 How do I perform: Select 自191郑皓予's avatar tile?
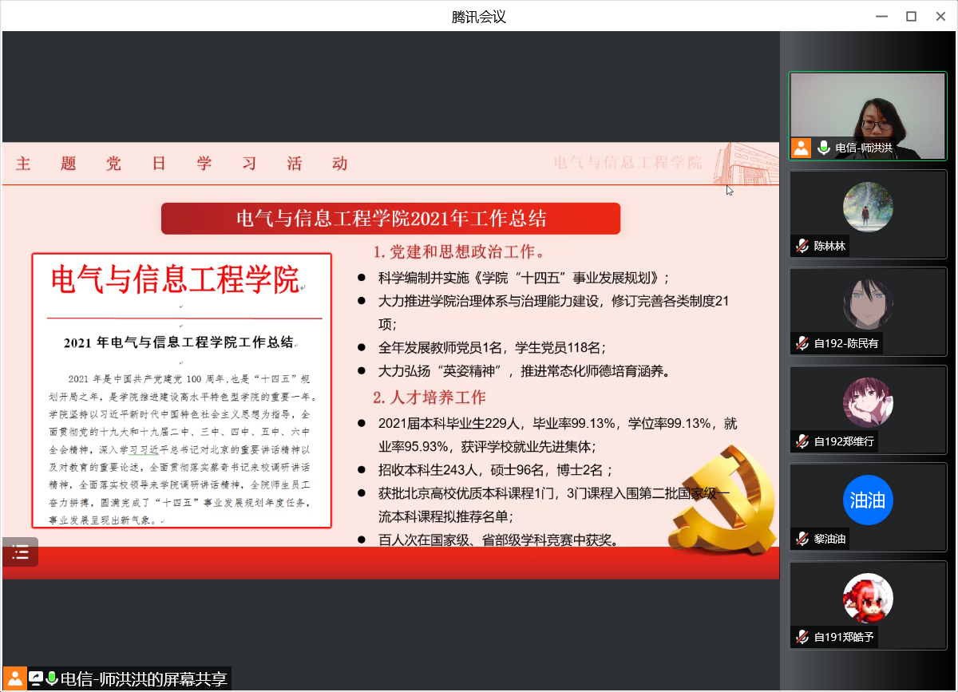pyautogui.click(x=868, y=598)
